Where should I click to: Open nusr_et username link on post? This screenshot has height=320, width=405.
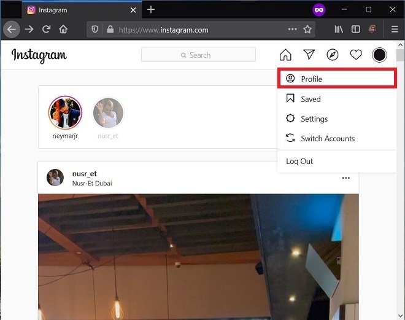click(85, 174)
